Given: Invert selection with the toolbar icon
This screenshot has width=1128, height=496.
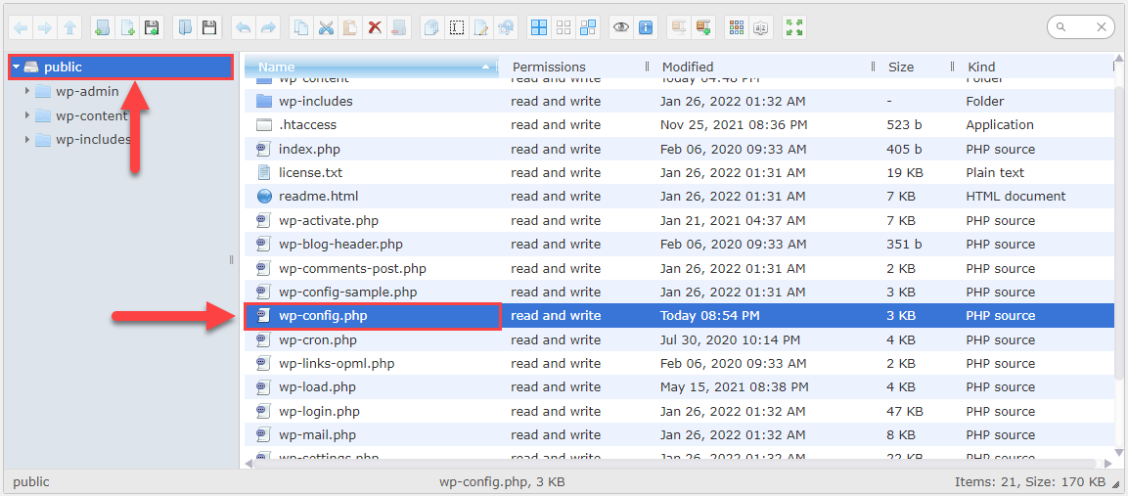Looking at the screenshot, I should point(589,27).
